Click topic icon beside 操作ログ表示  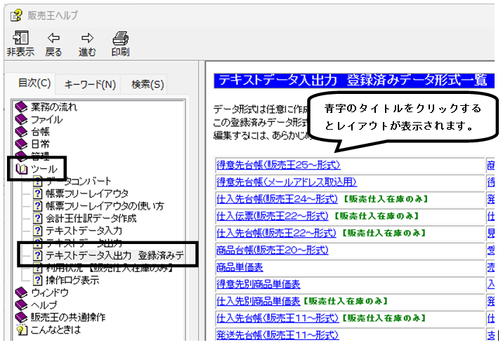coord(37,280)
